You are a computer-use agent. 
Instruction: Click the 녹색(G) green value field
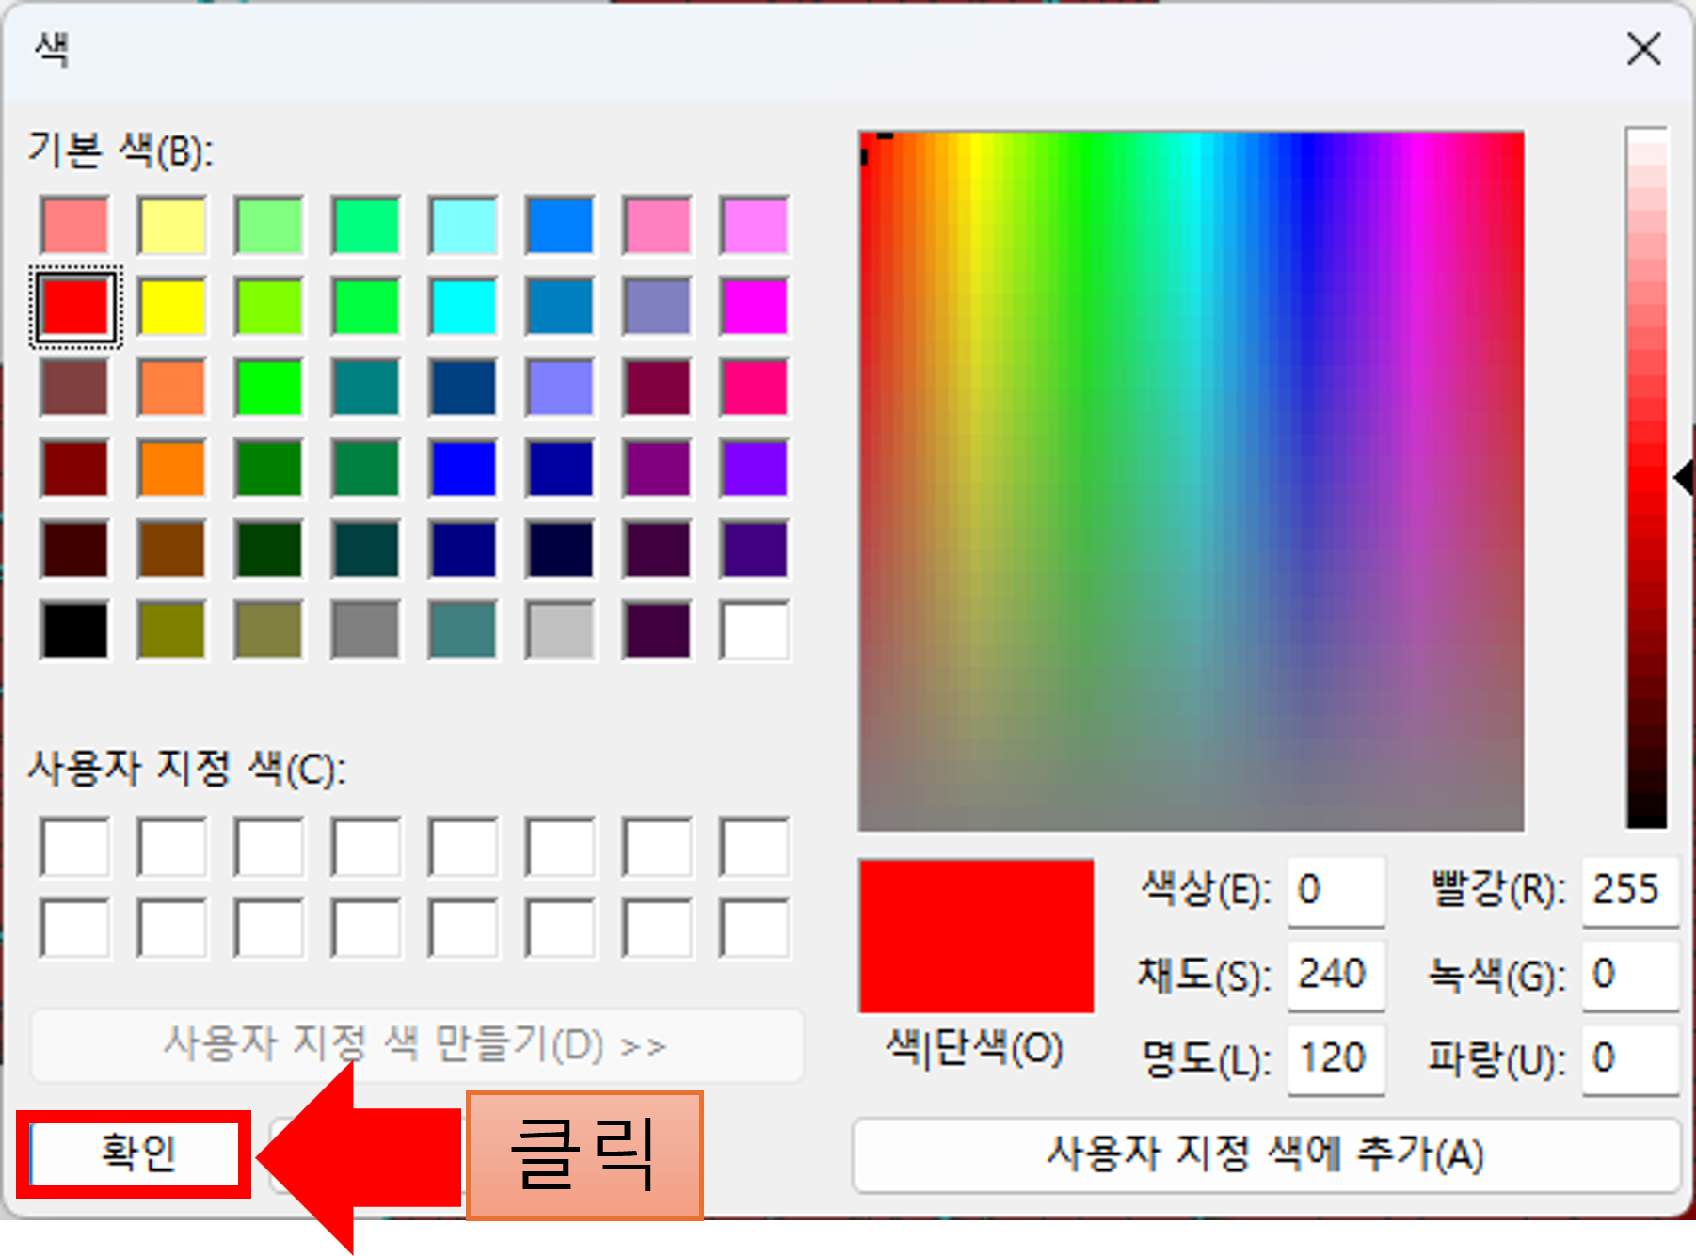click(x=1630, y=974)
